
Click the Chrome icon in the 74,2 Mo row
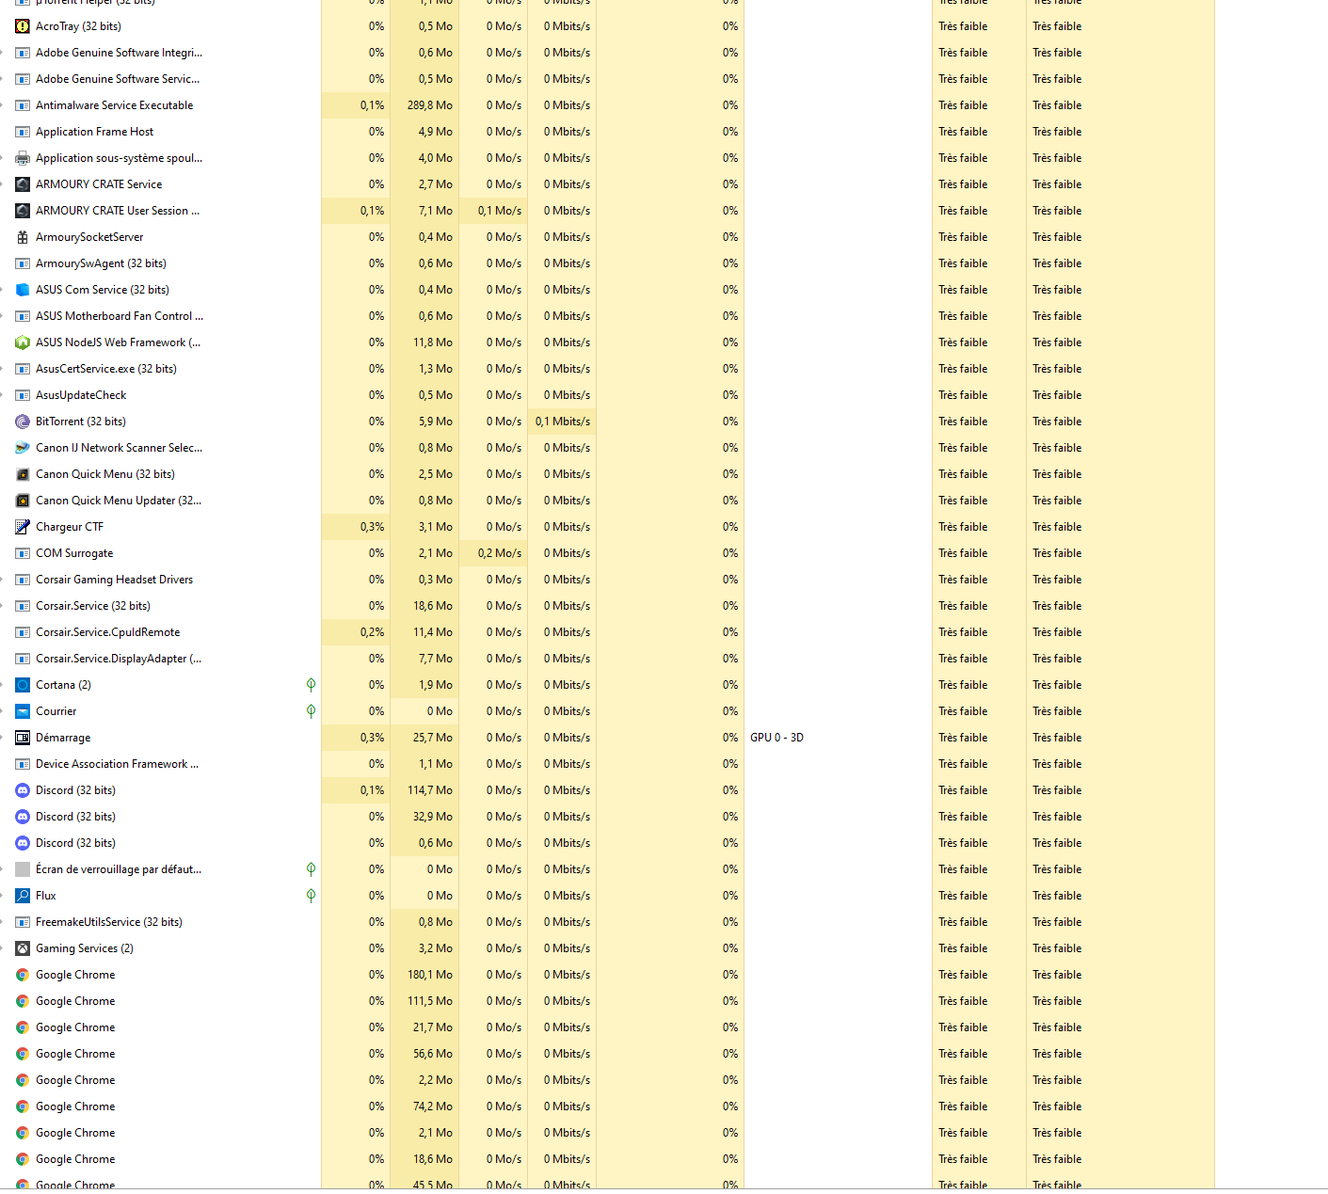23,1106
